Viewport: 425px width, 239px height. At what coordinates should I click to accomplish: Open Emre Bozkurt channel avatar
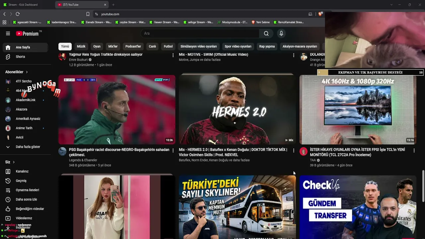click(x=62, y=56)
